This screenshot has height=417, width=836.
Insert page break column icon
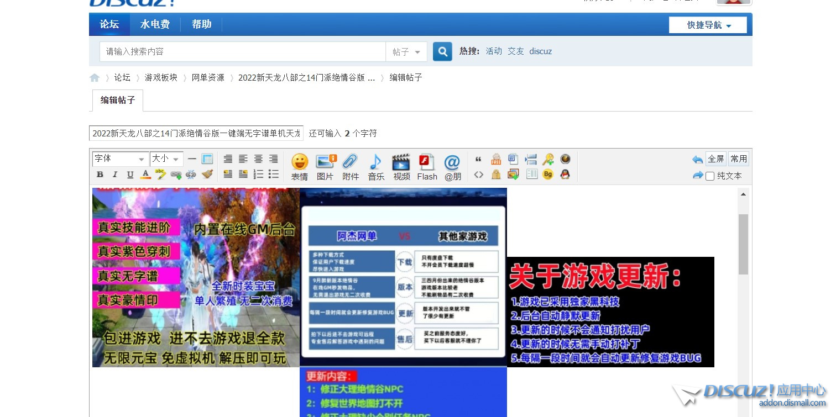click(x=531, y=175)
